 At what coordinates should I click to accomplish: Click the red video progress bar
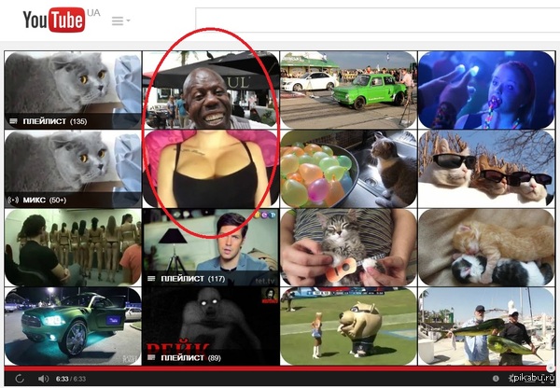tap(280, 368)
